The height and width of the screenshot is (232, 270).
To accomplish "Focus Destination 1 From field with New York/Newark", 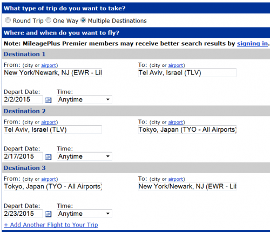I will click(x=53, y=73).
